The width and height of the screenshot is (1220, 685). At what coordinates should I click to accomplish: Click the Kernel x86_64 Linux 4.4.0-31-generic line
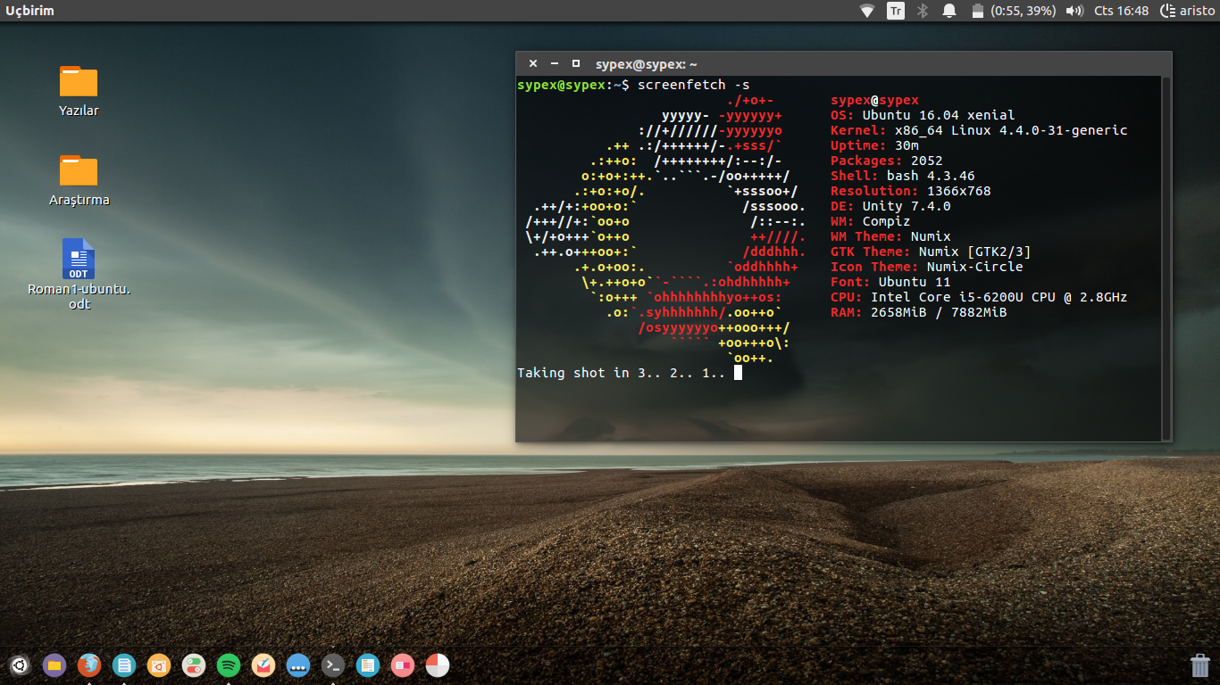979,130
